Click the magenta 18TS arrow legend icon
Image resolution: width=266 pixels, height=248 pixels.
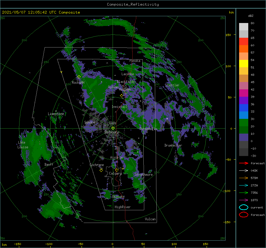click(244, 200)
